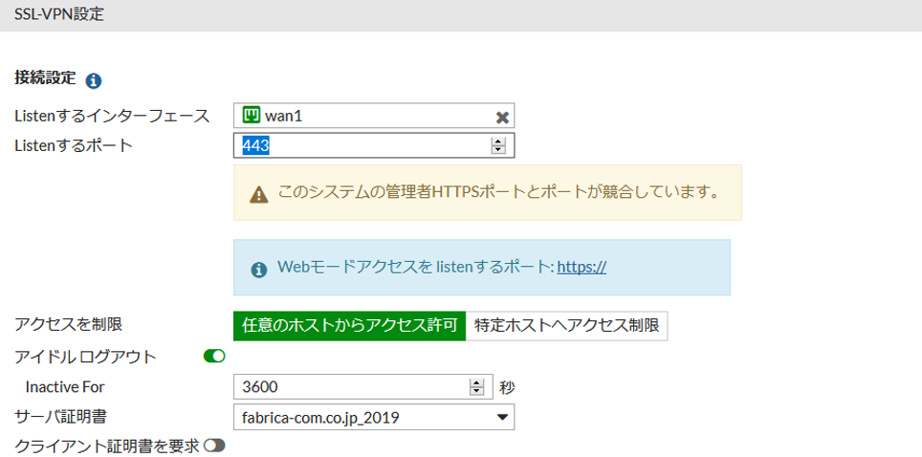Decrease Inactive For value down arrow
Screen dimensions: 922x457
pyautogui.click(x=475, y=390)
